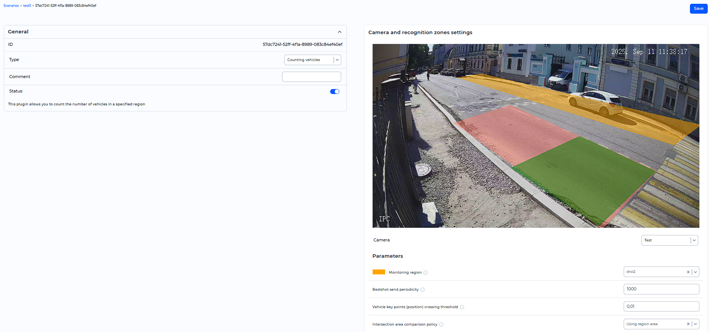
Task: Clear the Using region area selection
Action: pos(688,324)
